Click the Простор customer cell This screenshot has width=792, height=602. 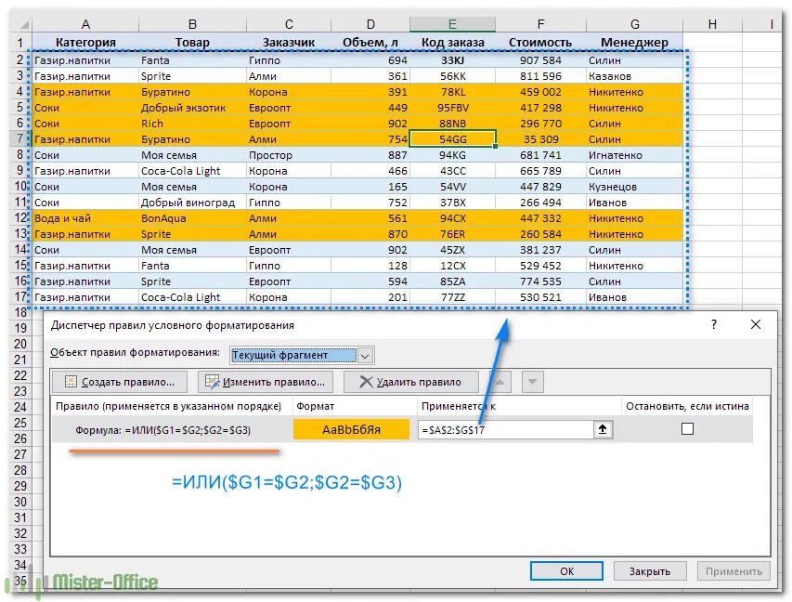[x=289, y=154]
